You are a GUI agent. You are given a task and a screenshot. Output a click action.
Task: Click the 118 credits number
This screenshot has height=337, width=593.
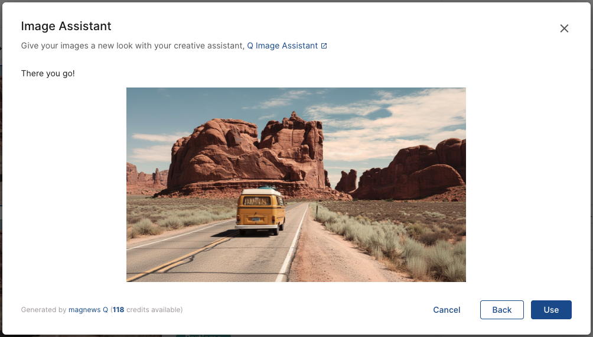pos(118,310)
